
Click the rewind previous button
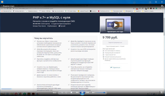coord(77,92)
